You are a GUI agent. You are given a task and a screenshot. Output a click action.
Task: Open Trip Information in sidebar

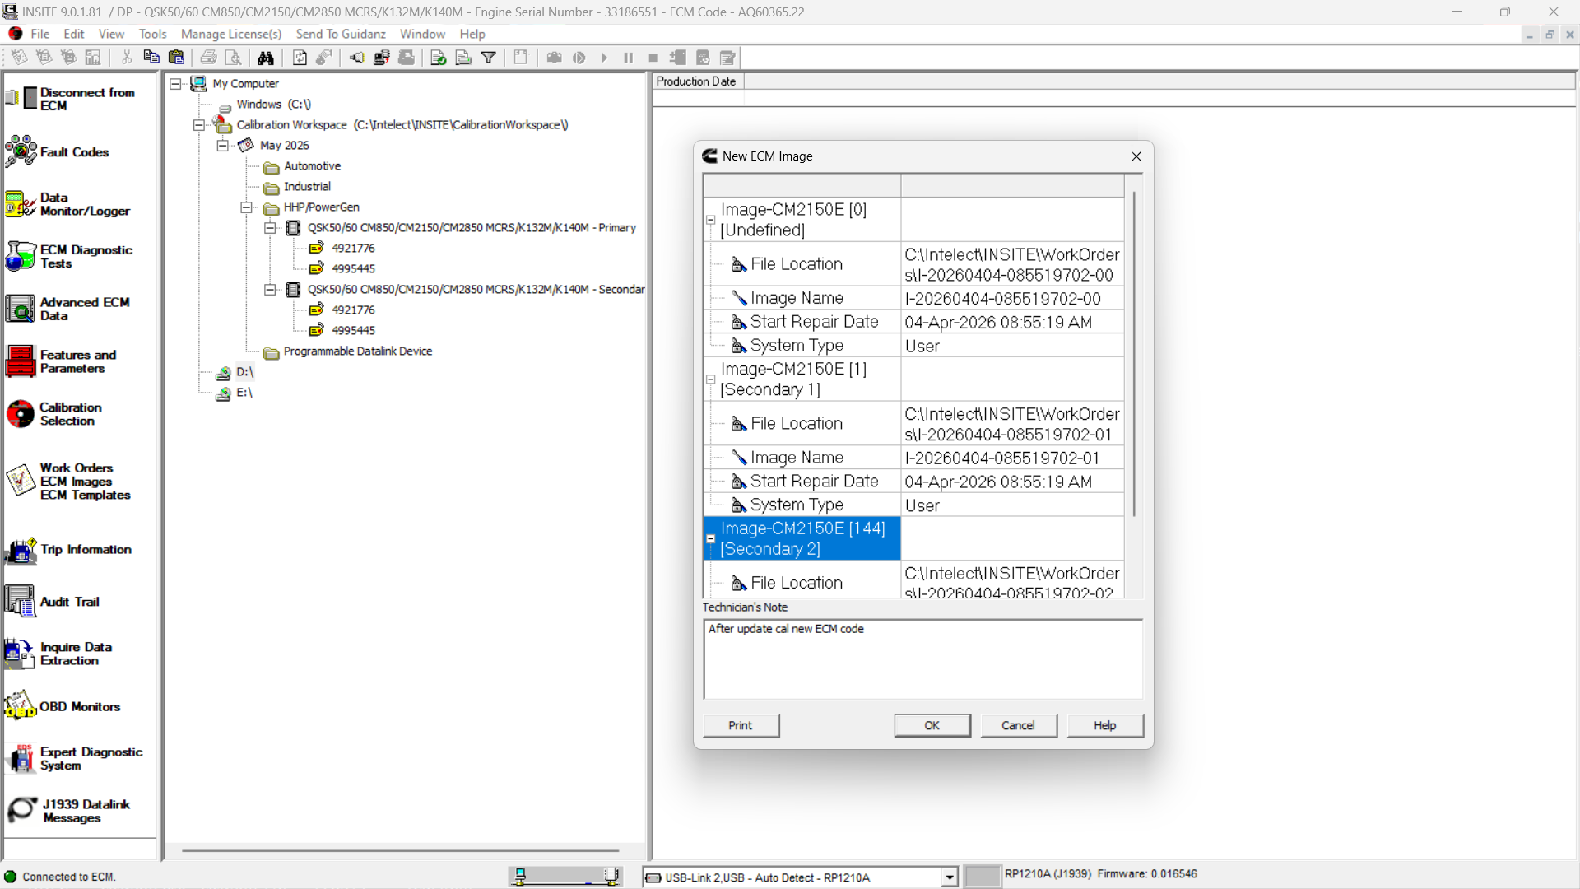point(67,549)
